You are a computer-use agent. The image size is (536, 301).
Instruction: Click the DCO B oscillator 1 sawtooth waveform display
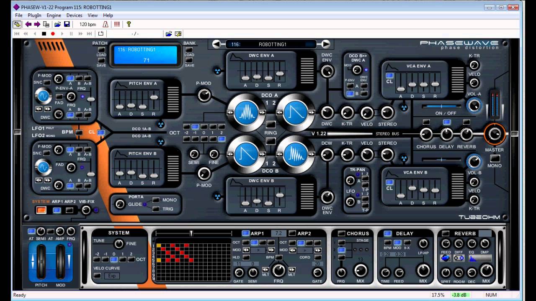click(x=246, y=154)
